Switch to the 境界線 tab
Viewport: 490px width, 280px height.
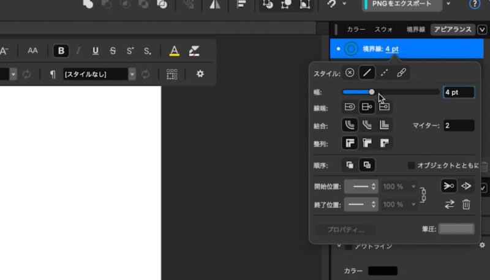pyautogui.click(x=416, y=29)
